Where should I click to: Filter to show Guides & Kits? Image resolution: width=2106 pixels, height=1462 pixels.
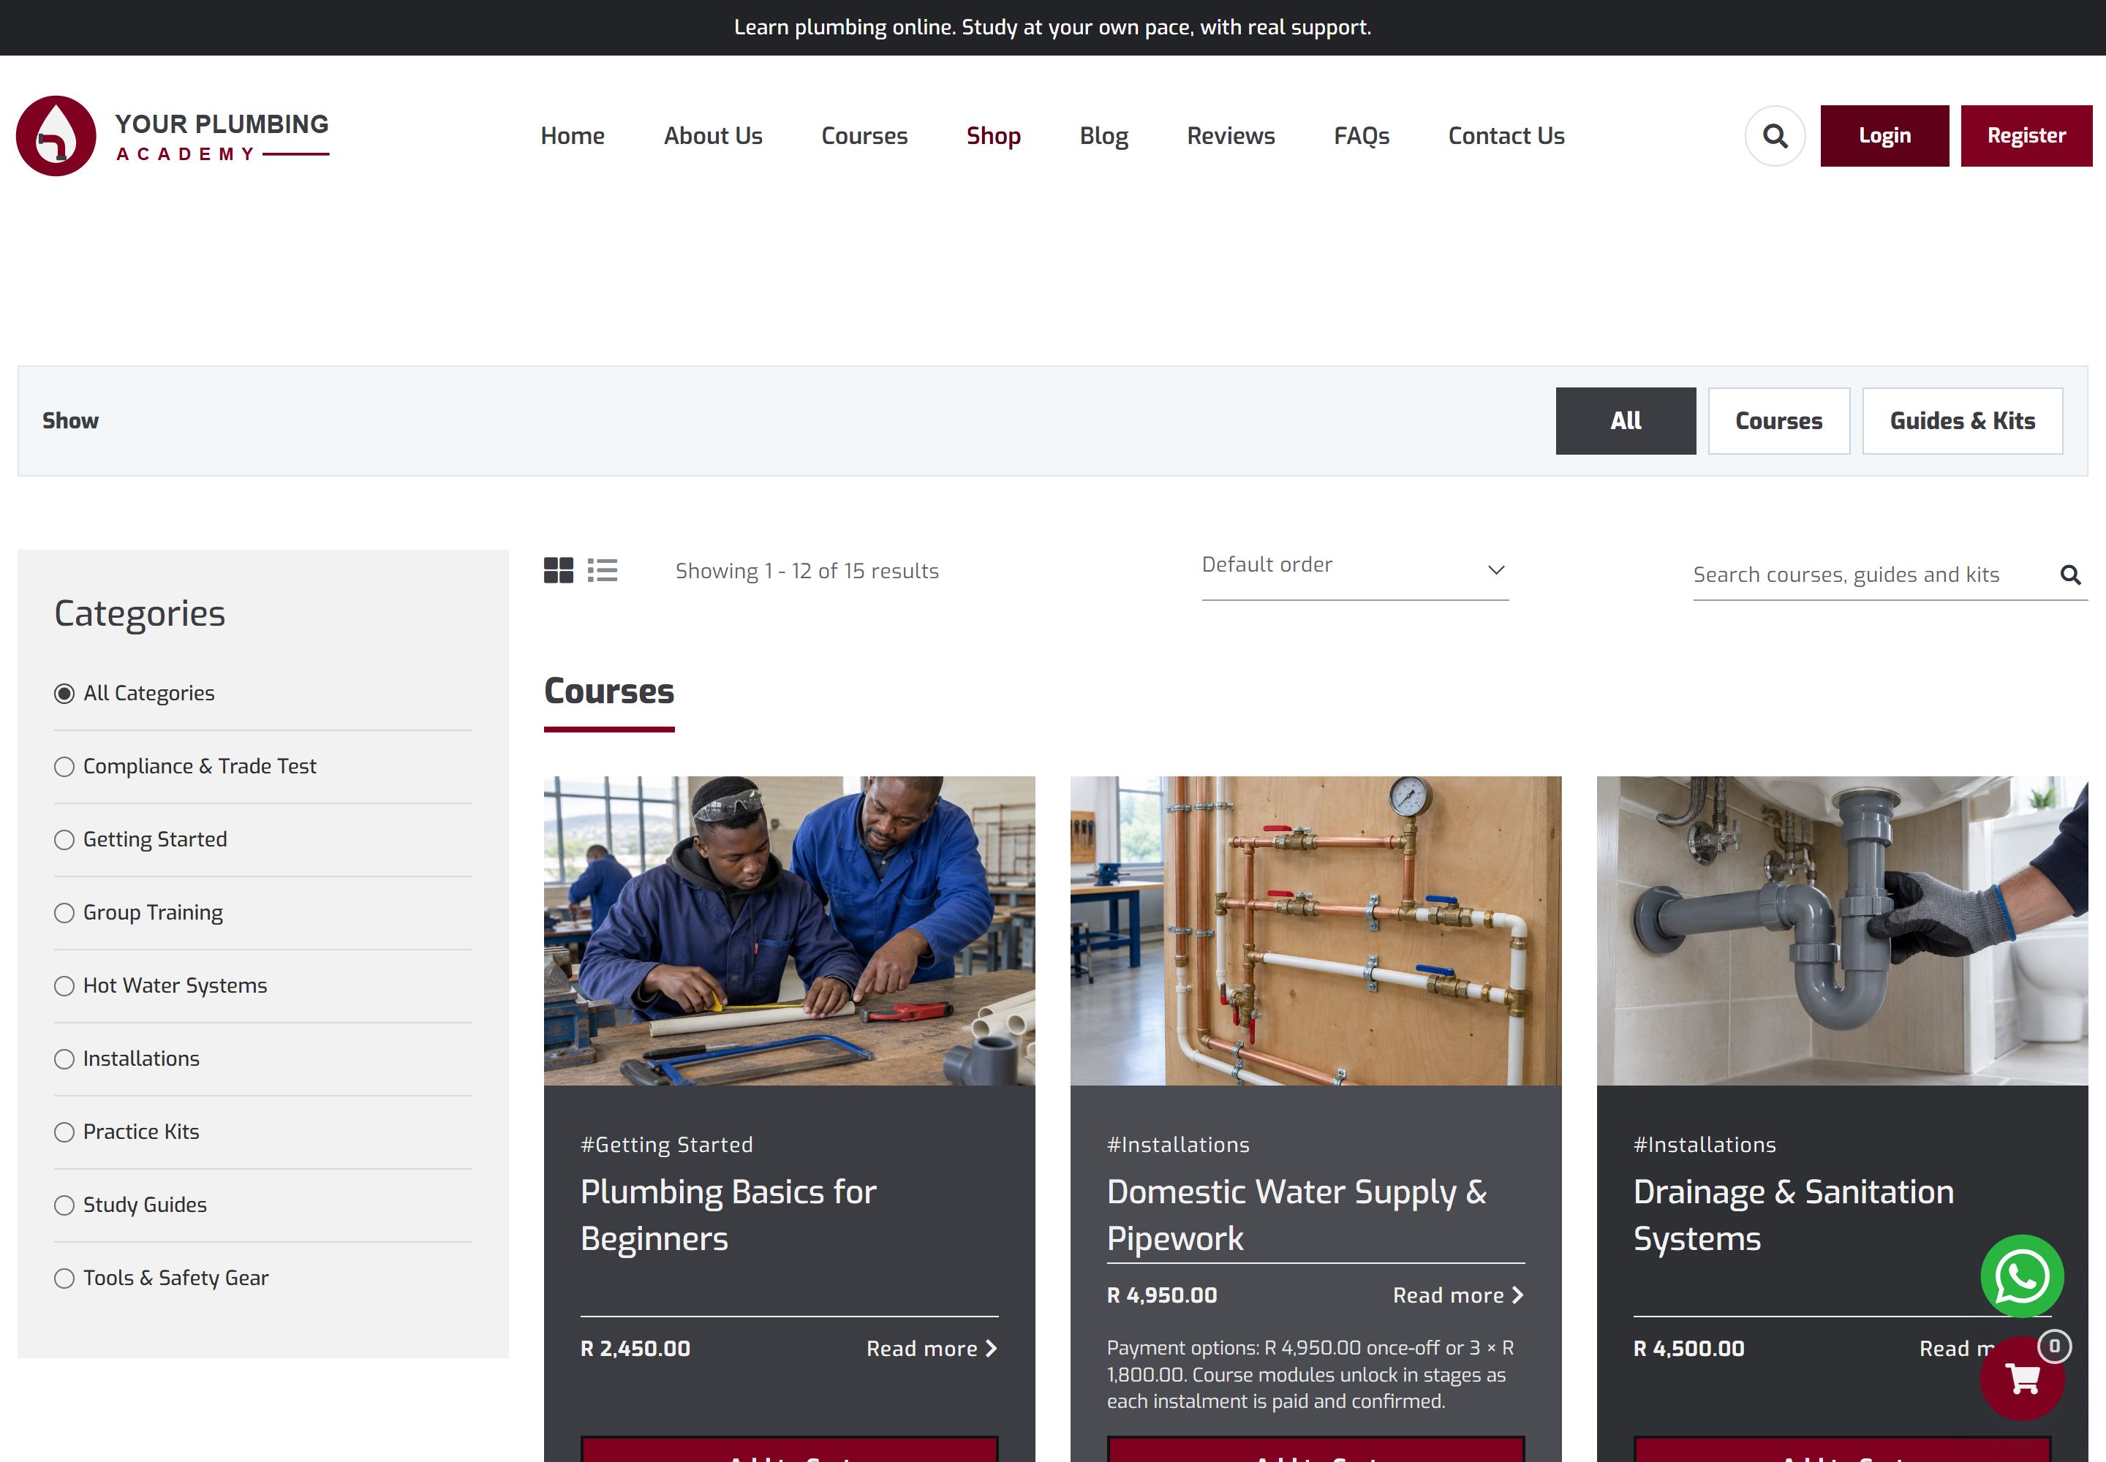click(1962, 420)
